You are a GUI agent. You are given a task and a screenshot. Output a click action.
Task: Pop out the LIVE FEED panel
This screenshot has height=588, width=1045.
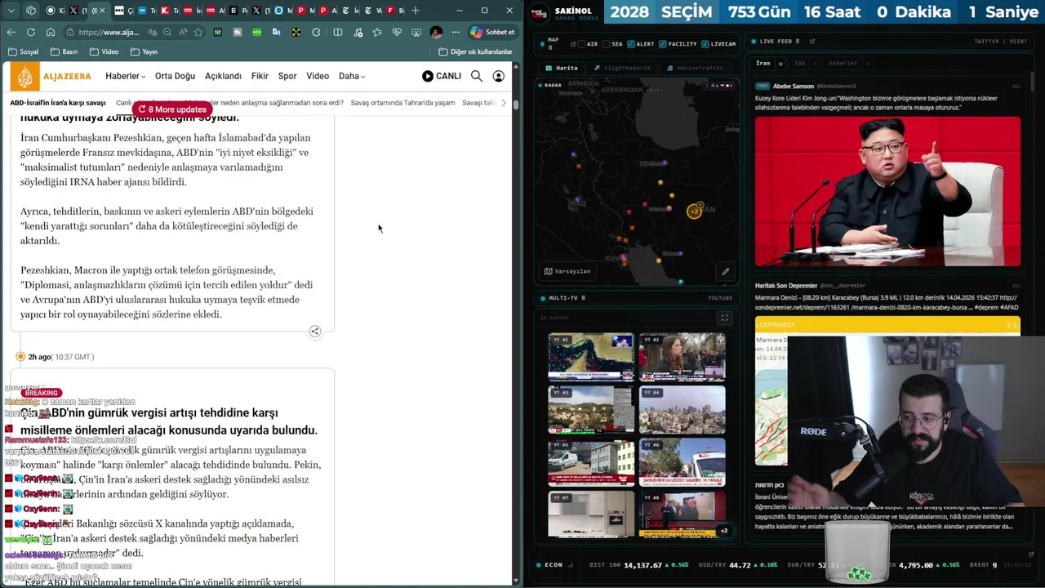point(812,41)
